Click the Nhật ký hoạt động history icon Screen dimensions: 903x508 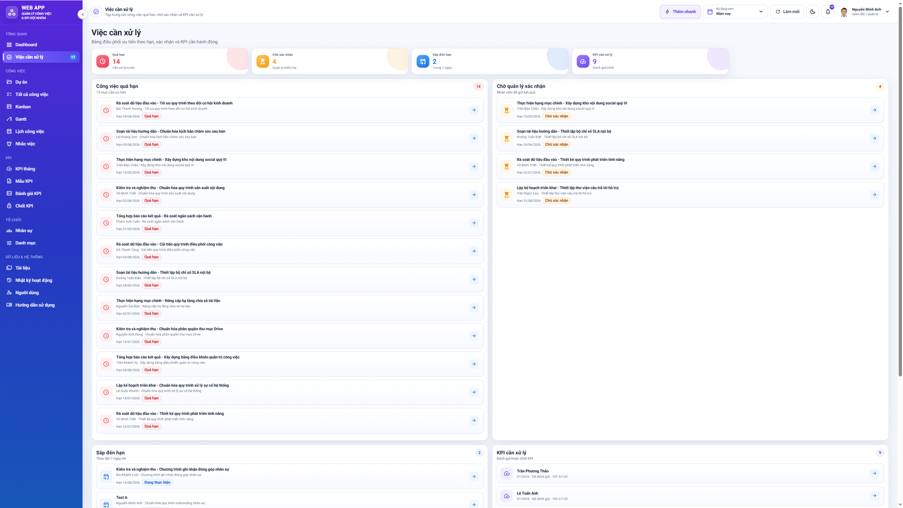[9, 281]
